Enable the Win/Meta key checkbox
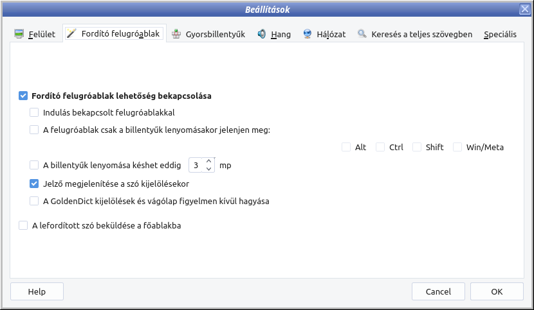534x310 pixels. click(x=457, y=147)
